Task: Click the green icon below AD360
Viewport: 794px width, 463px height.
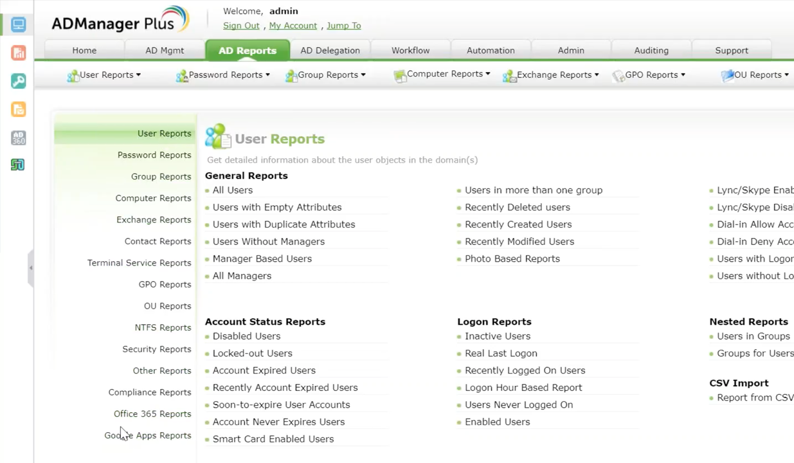Action: [x=18, y=165]
